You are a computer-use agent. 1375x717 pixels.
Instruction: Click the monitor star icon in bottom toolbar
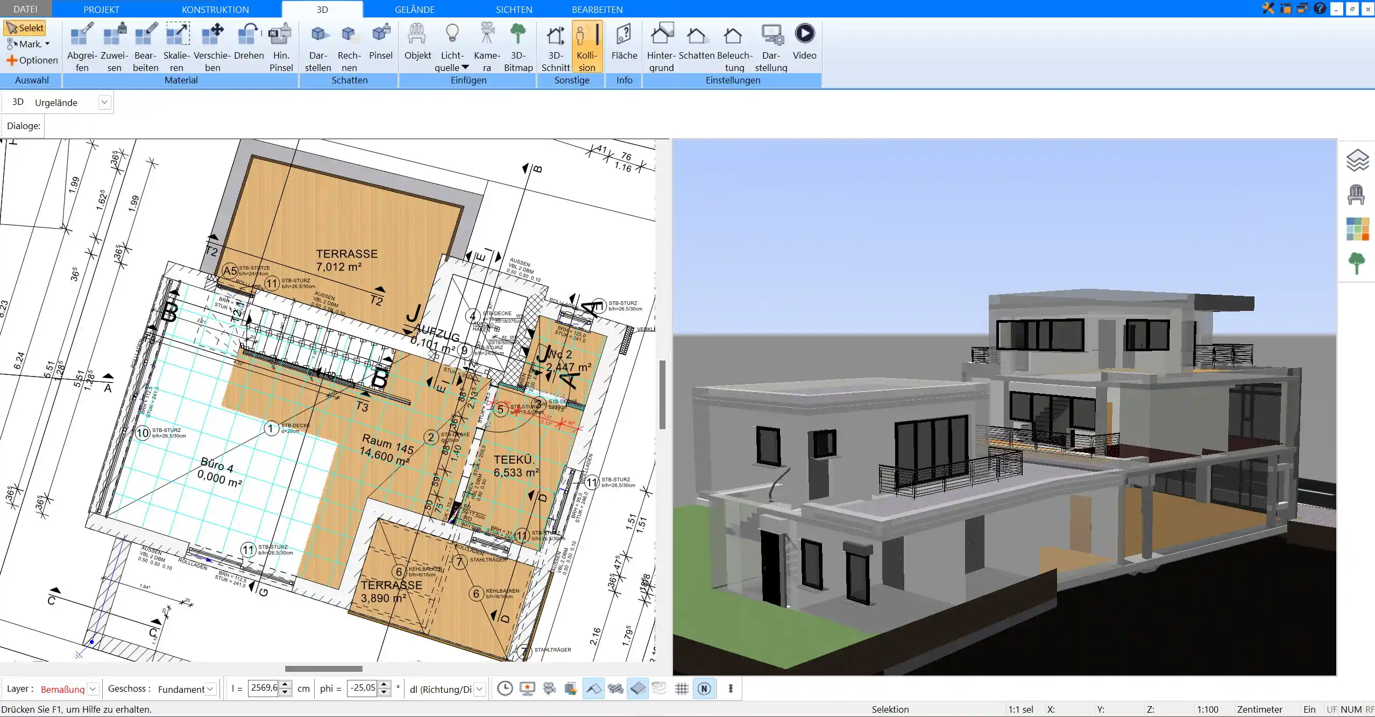point(527,688)
